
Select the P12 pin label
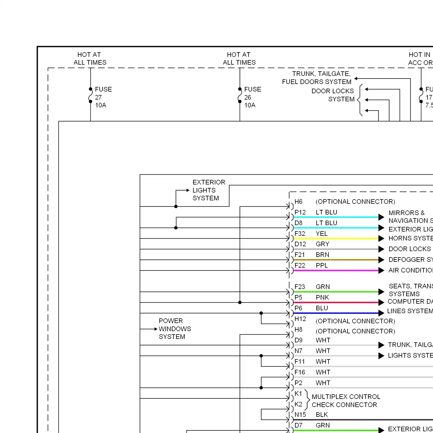[x=300, y=212]
